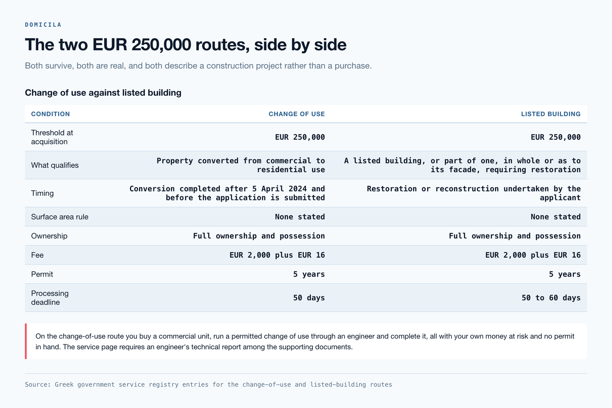Select the 'Permit' row label
The height and width of the screenshot is (408, 612).
pyautogui.click(x=42, y=274)
